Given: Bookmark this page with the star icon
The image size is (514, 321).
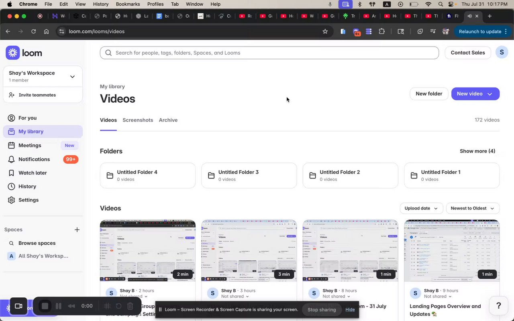Looking at the screenshot, I should (325, 31).
